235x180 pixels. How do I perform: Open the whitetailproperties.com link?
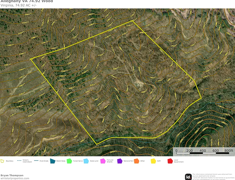pyautogui.click(x=15, y=178)
